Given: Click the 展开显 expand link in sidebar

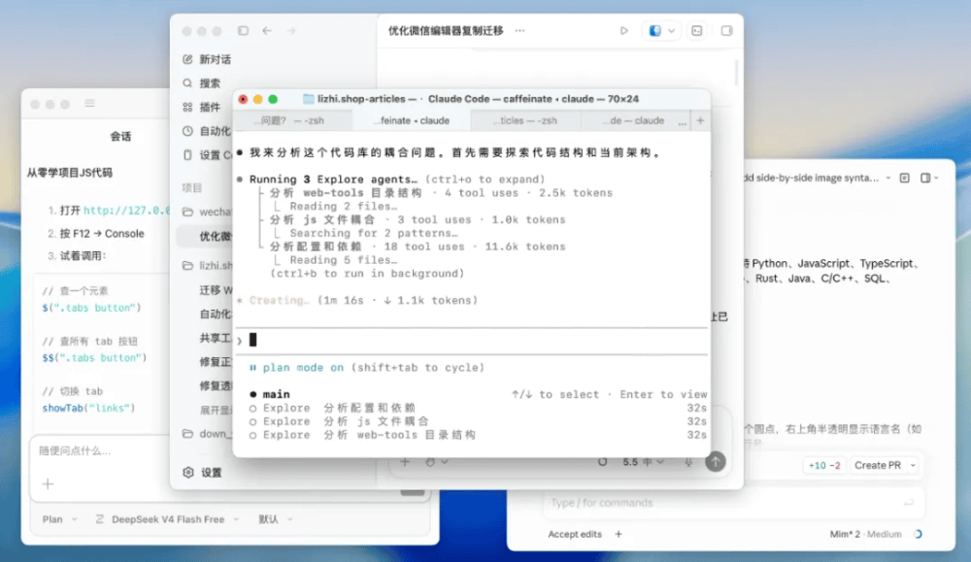Looking at the screenshot, I should tap(216, 410).
